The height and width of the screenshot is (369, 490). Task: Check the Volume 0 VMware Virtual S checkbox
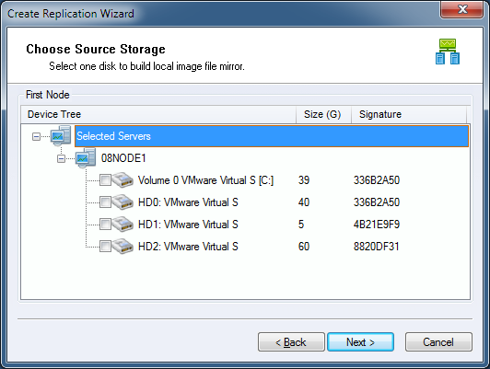coord(105,180)
